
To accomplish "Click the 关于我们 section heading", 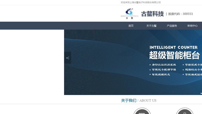I will 128,100.
